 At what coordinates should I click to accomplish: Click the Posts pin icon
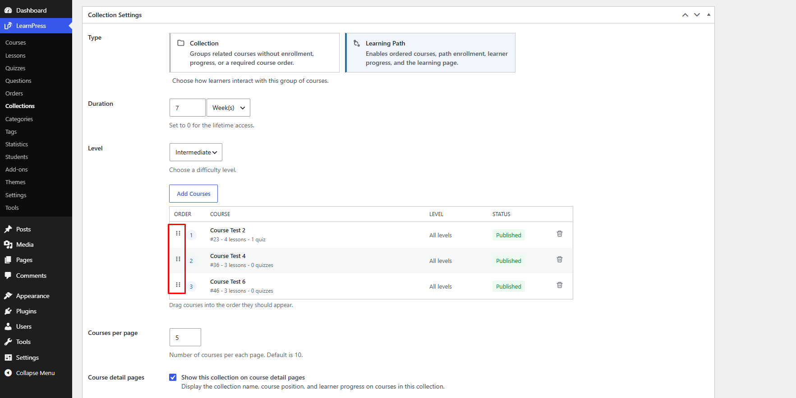[8, 229]
